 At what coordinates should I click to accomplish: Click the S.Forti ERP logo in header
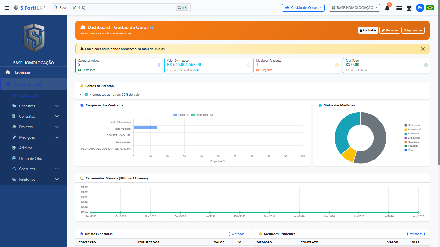[29, 8]
